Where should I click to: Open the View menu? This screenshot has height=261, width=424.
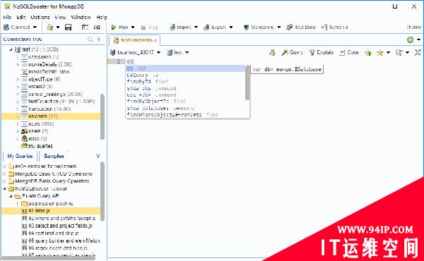[60, 17]
